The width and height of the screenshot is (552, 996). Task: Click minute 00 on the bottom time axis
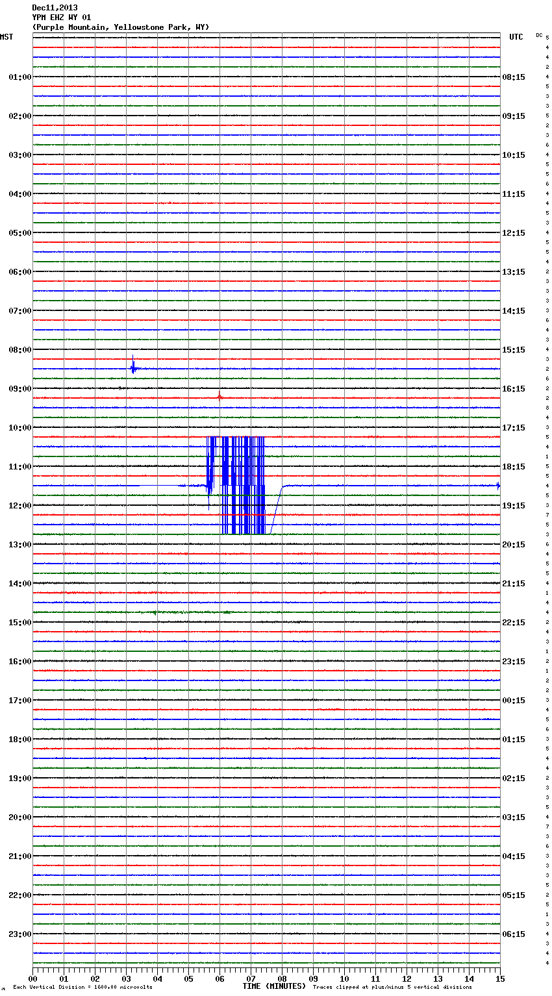tap(32, 978)
